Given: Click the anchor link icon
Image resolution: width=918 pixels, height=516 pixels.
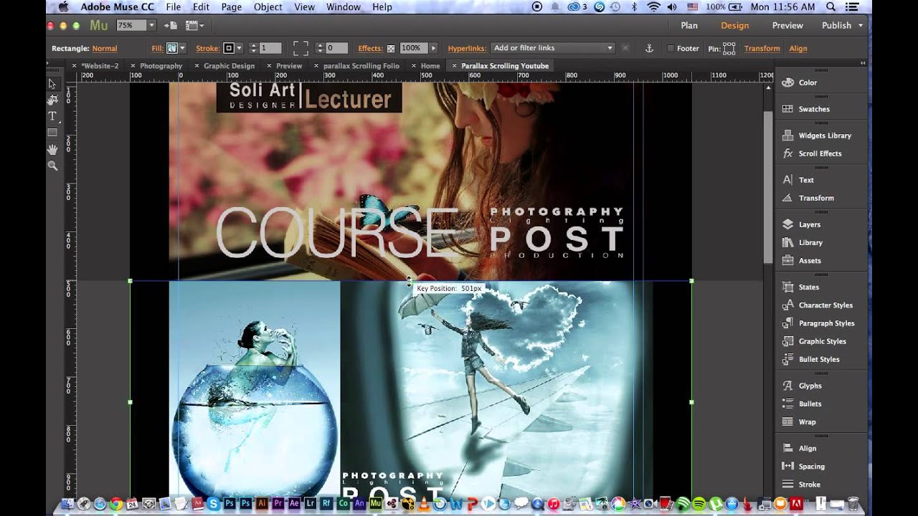Looking at the screenshot, I should [x=649, y=48].
